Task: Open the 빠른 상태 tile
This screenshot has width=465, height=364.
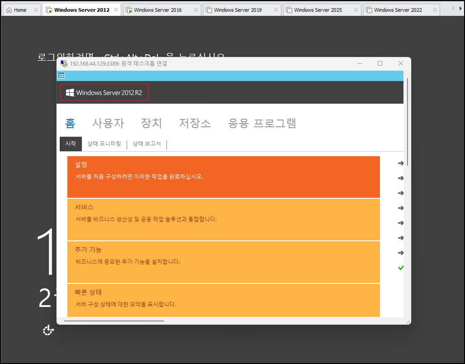Action: (x=223, y=301)
